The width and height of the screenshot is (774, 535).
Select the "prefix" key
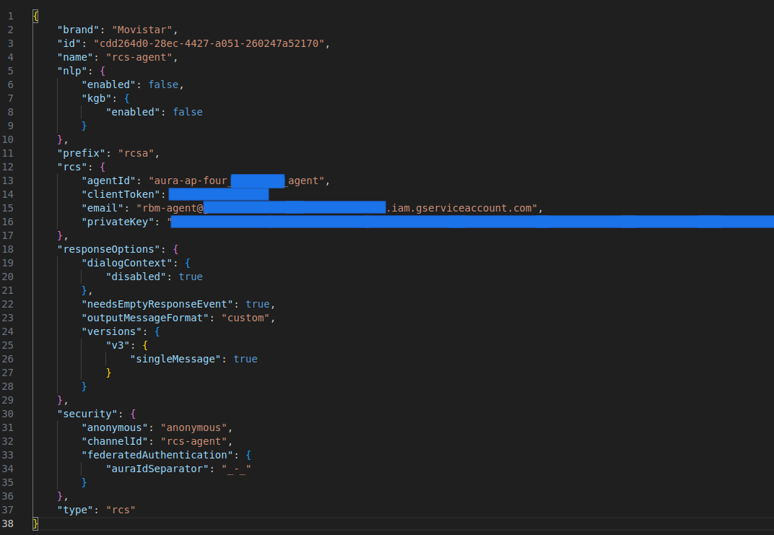81,154
